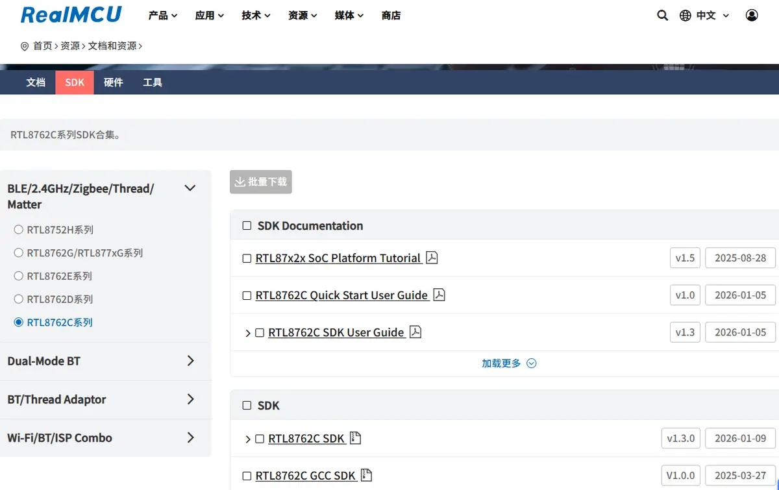Tick the RTL8762C SDK row checkbox
The width and height of the screenshot is (779, 490).
[x=260, y=439]
